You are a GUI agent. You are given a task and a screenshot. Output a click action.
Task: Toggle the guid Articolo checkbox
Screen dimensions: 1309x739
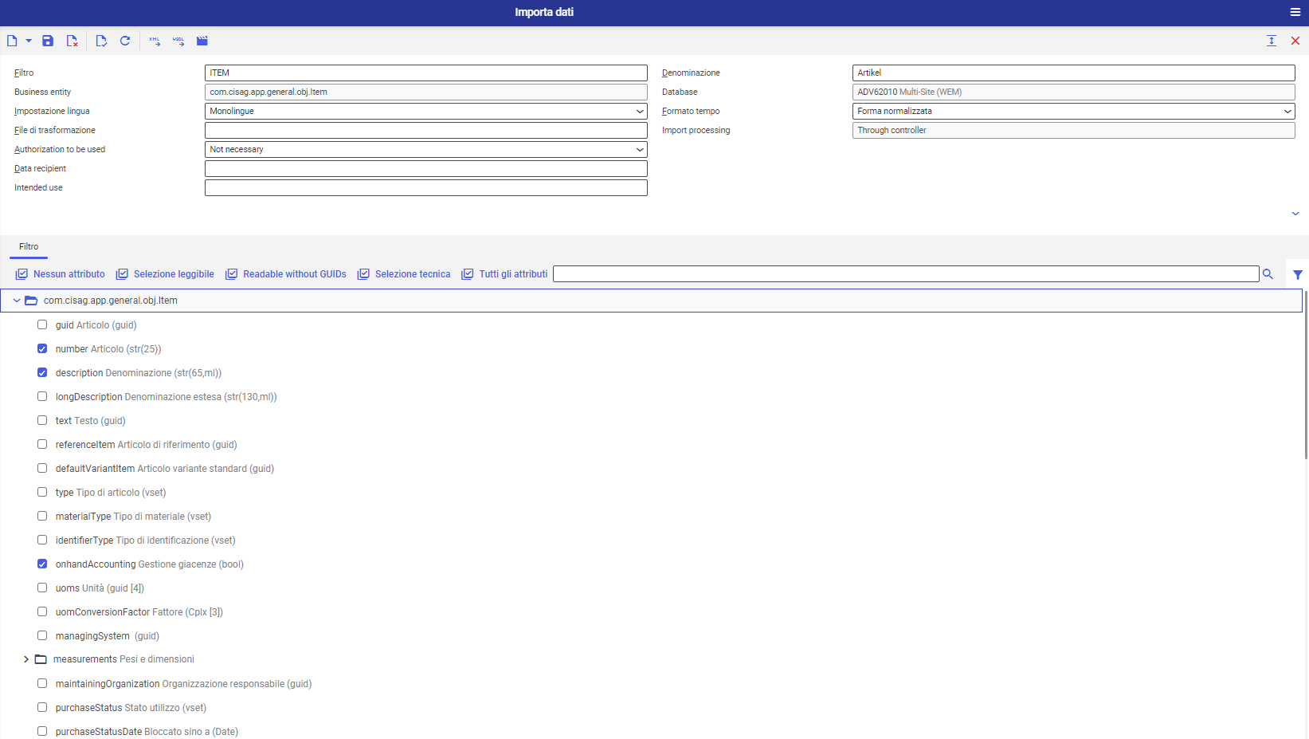click(x=42, y=324)
